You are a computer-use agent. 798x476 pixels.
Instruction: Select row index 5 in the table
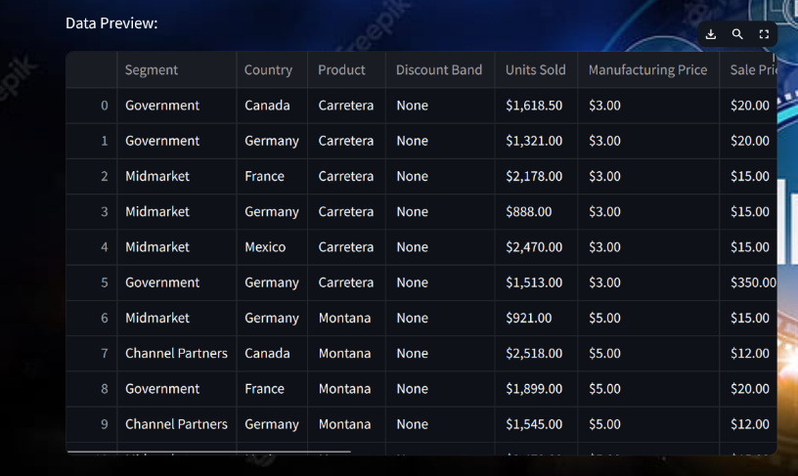click(92, 282)
